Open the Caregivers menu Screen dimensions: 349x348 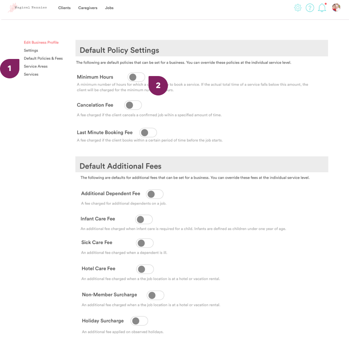[x=88, y=8]
